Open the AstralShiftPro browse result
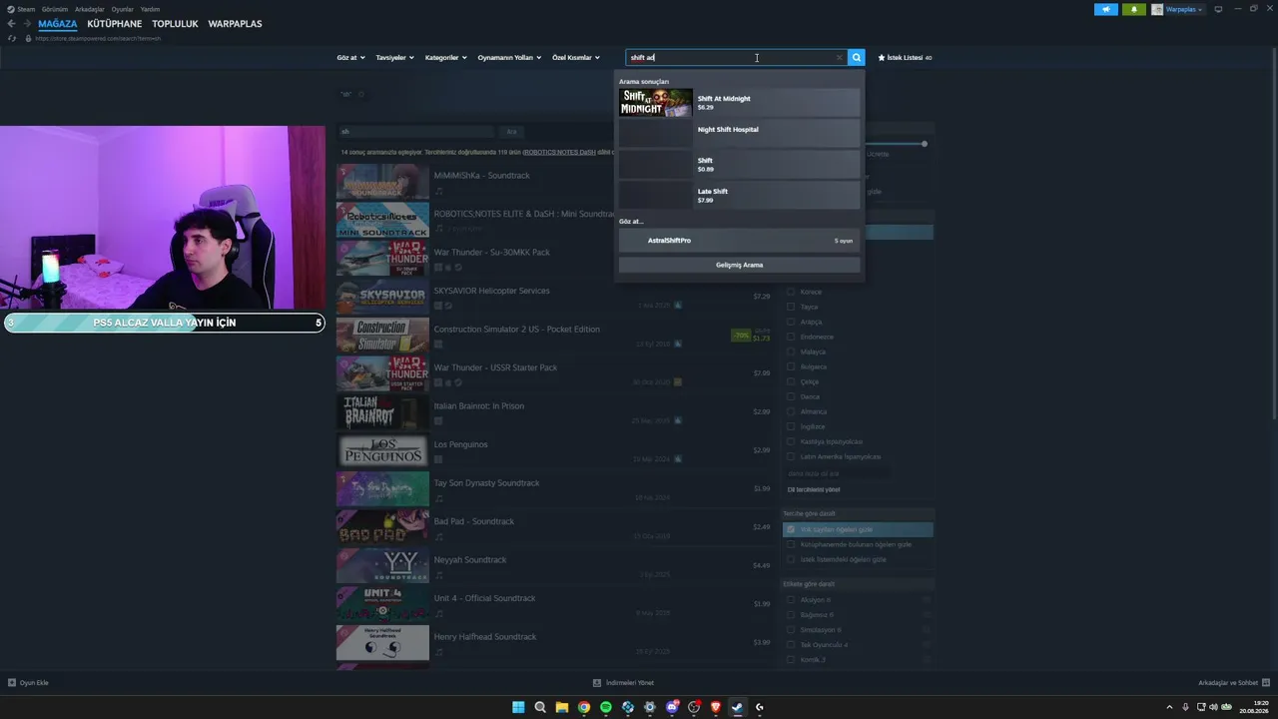Viewport: 1278px width, 719px height. coord(739,241)
